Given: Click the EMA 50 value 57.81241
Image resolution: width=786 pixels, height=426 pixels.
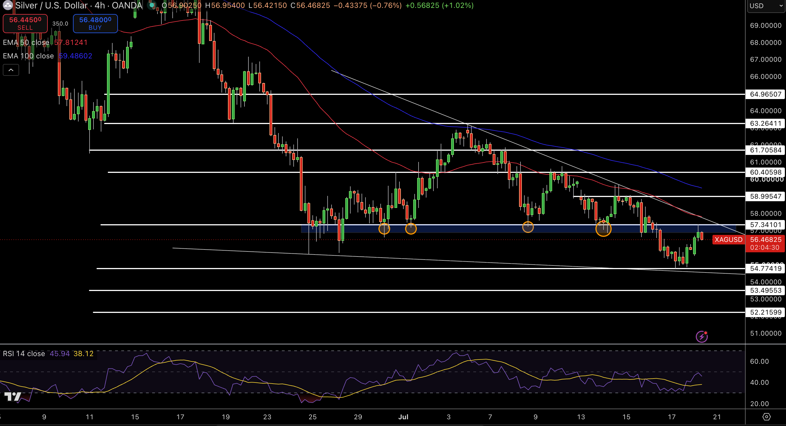Looking at the screenshot, I should 71,42.
